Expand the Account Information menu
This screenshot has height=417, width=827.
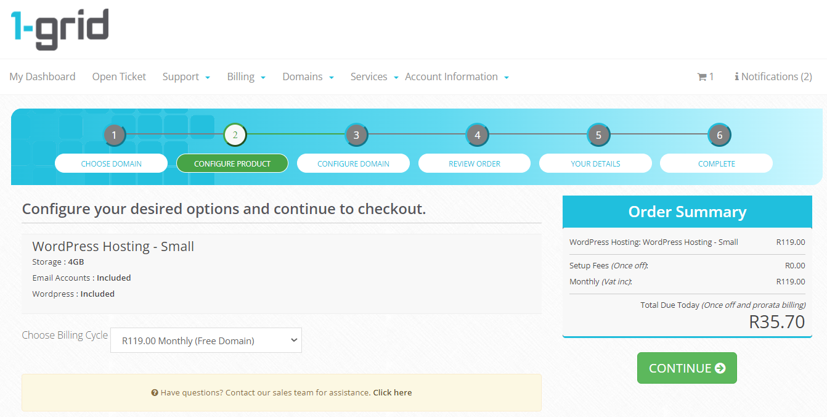tap(457, 76)
